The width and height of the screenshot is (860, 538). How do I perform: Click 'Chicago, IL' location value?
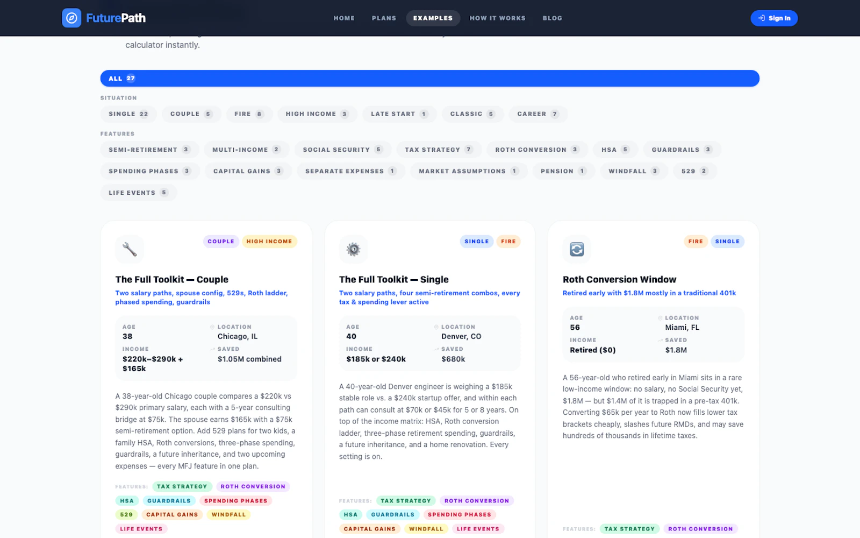point(238,336)
